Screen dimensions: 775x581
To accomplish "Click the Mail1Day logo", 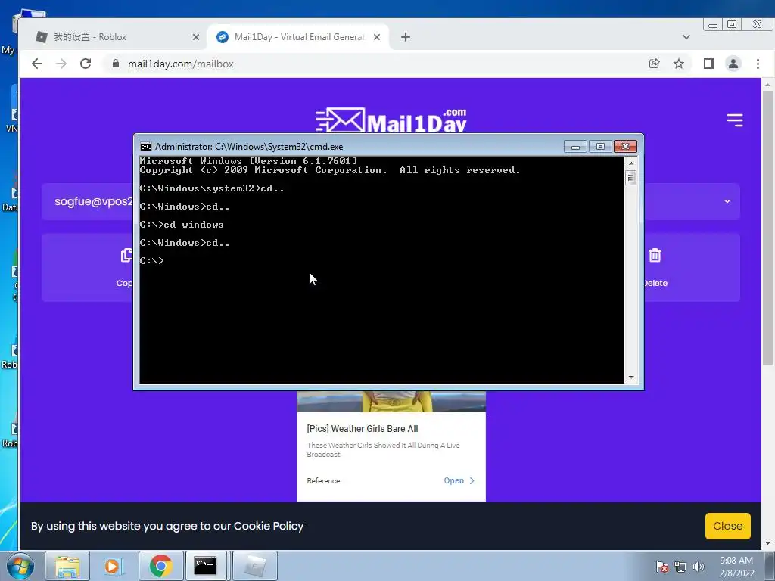I will click(x=391, y=120).
